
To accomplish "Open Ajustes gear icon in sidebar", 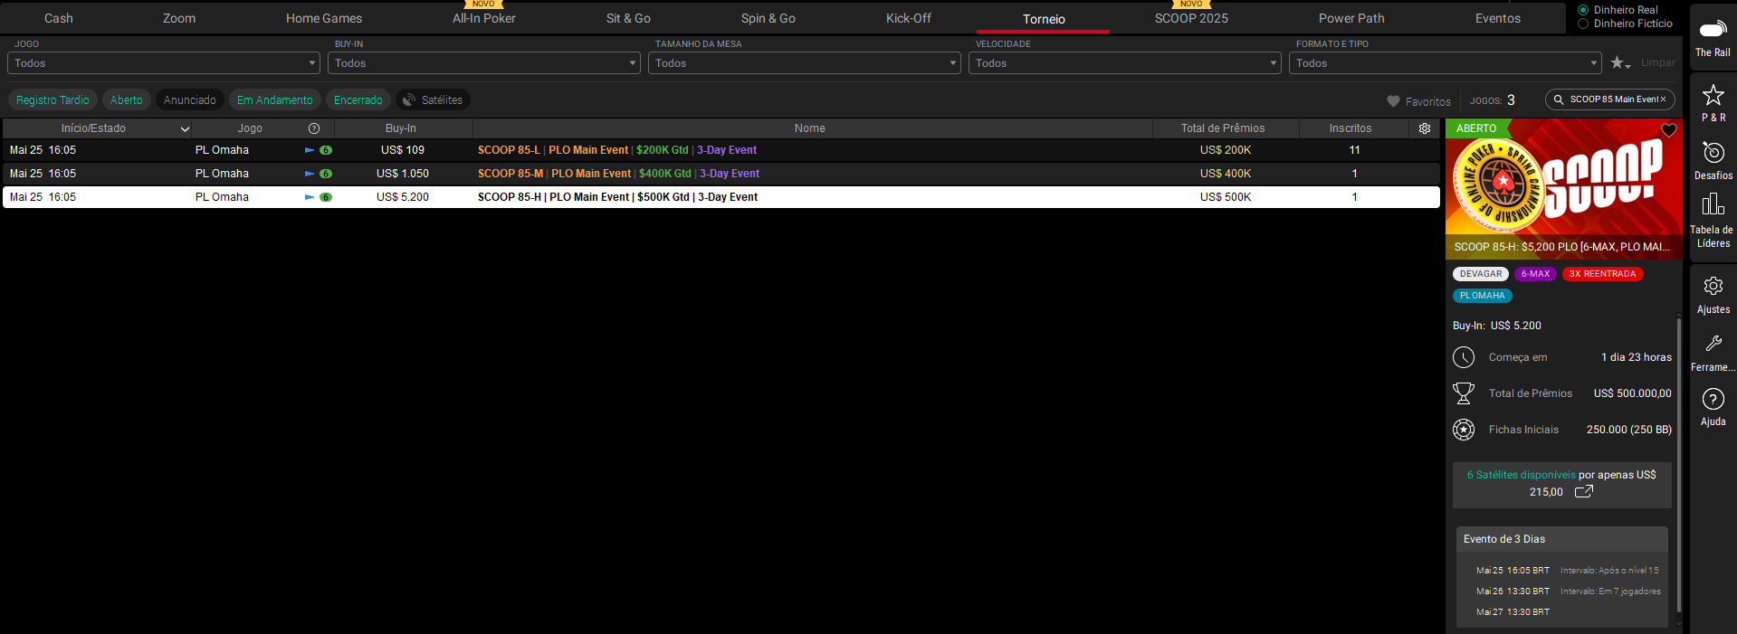I will click(1713, 287).
